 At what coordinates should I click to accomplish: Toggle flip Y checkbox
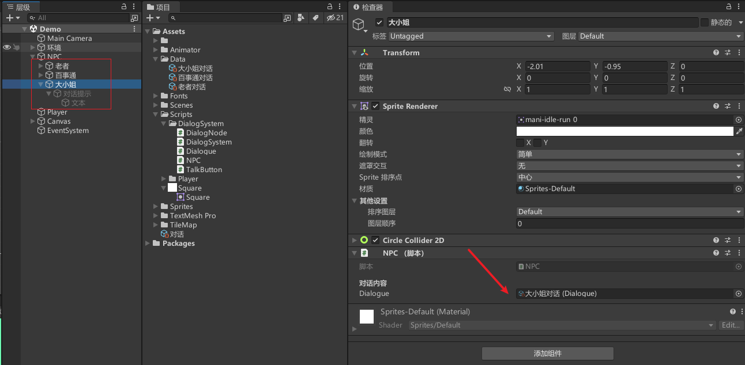click(x=537, y=143)
